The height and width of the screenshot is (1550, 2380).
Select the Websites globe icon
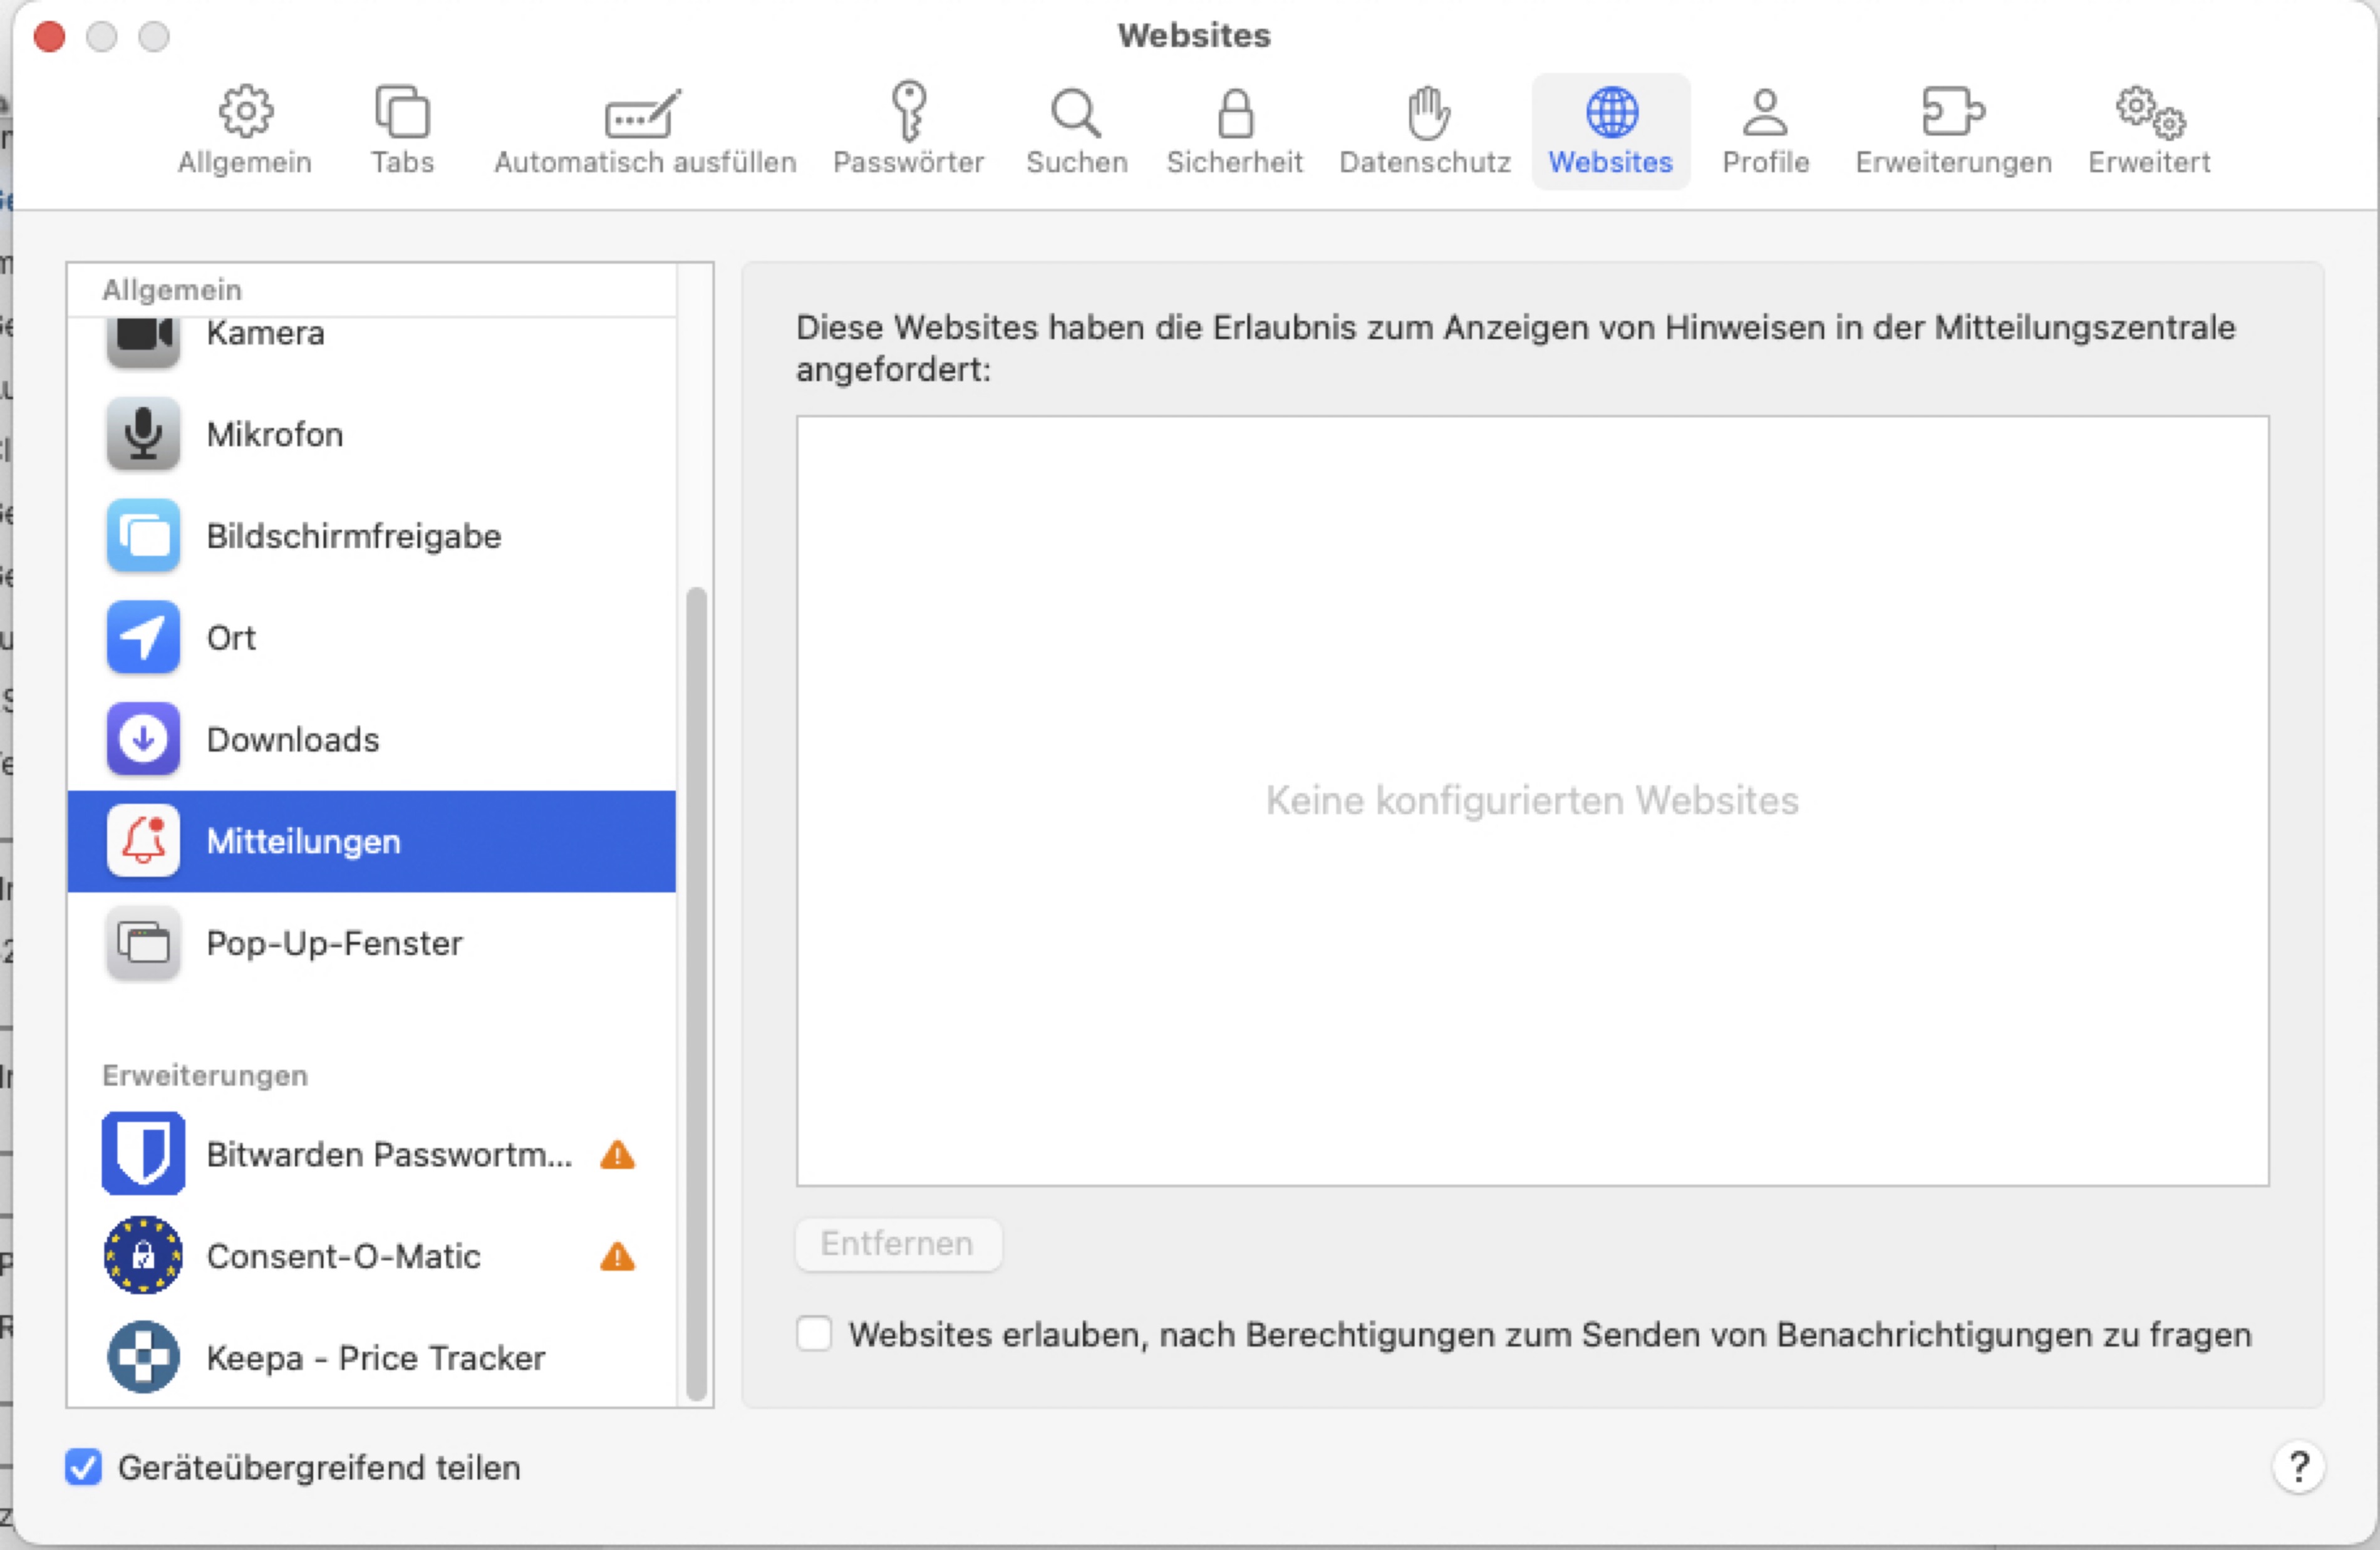click(1612, 111)
